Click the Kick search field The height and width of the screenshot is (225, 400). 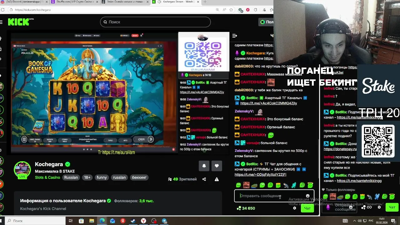coord(155,22)
